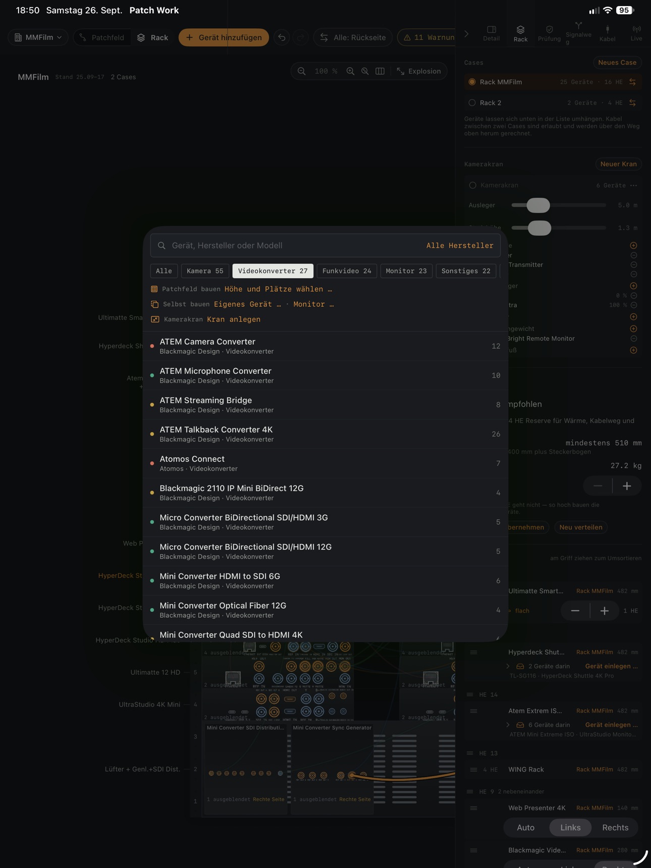Screen dimensions: 651x868
Task: Click the columns layout icon beside Explosion
Action: pos(380,71)
